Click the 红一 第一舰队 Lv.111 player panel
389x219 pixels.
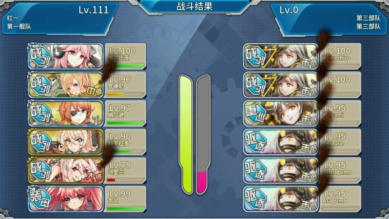[60, 18]
